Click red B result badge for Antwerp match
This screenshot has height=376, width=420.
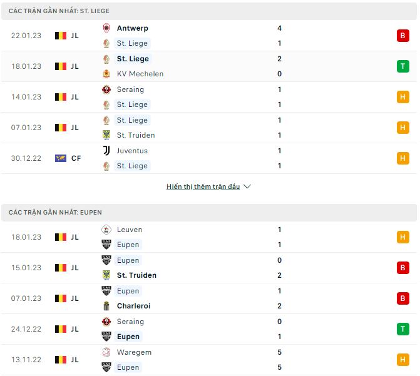(402, 36)
